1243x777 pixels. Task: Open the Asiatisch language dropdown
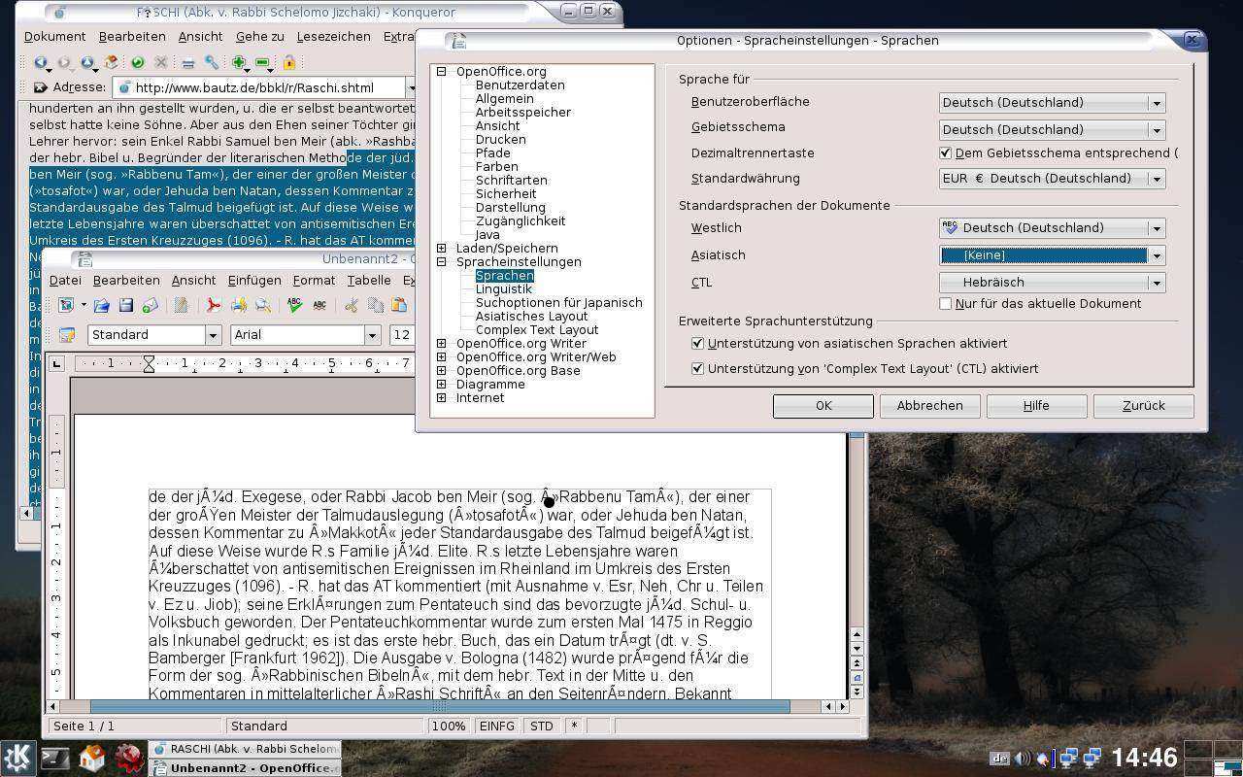point(1157,254)
